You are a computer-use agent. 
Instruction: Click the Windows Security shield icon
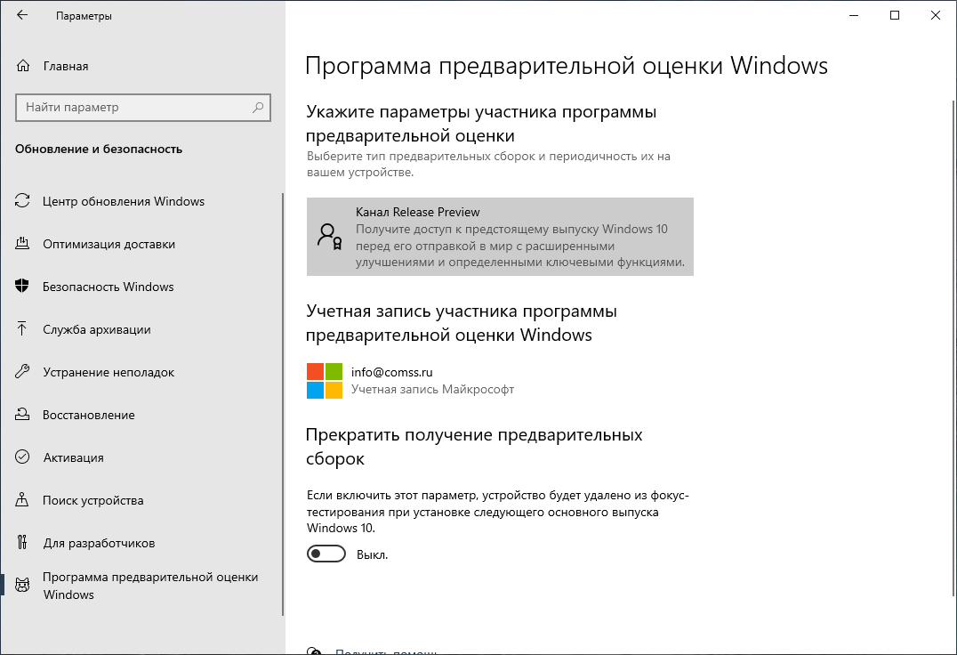23,287
